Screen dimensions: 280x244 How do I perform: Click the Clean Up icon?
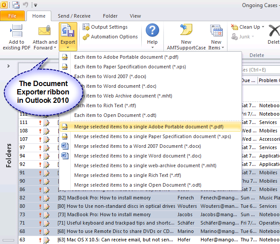click(x=235, y=27)
